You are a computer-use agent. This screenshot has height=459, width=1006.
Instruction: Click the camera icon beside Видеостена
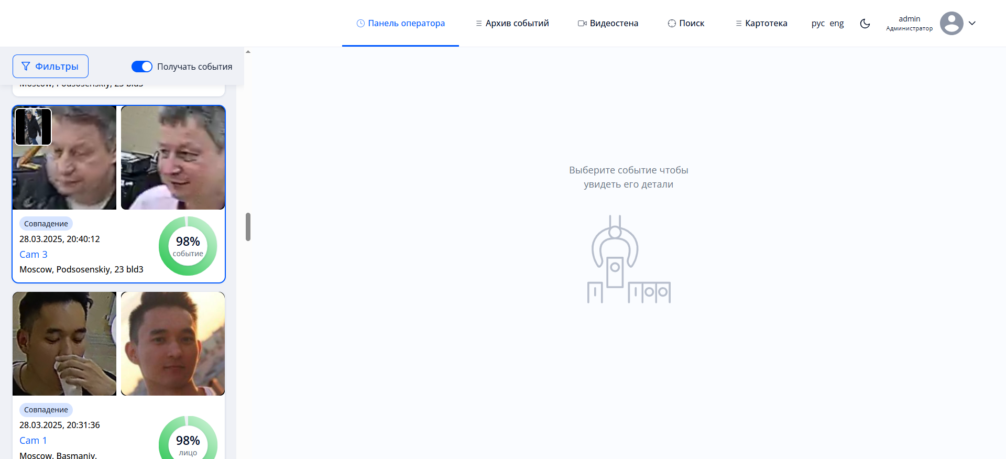(x=582, y=24)
